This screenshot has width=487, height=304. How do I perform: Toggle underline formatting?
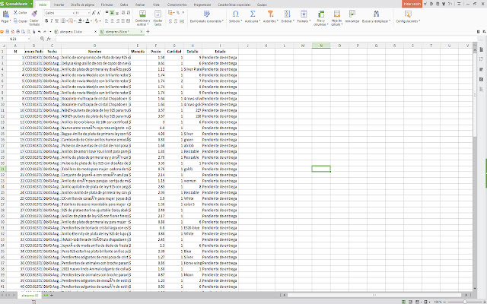(58, 21)
